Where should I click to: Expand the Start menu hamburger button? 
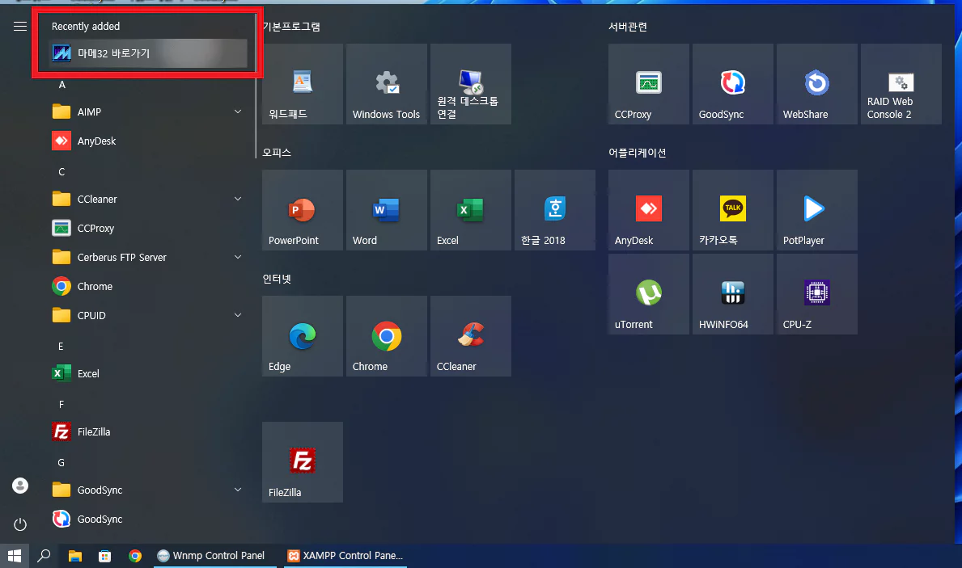[20, 26]
